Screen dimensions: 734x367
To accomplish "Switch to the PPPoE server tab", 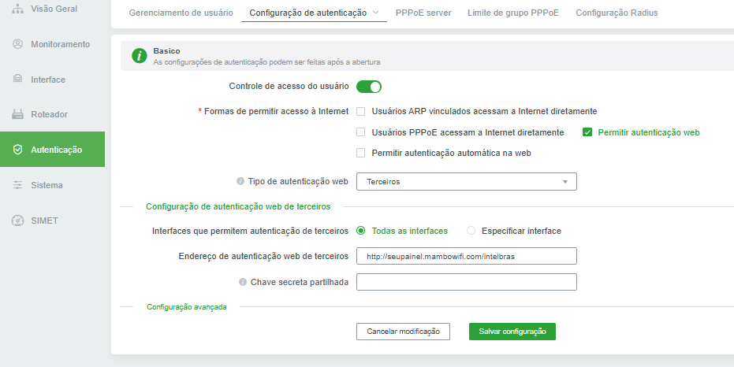I will pos(423,13).
